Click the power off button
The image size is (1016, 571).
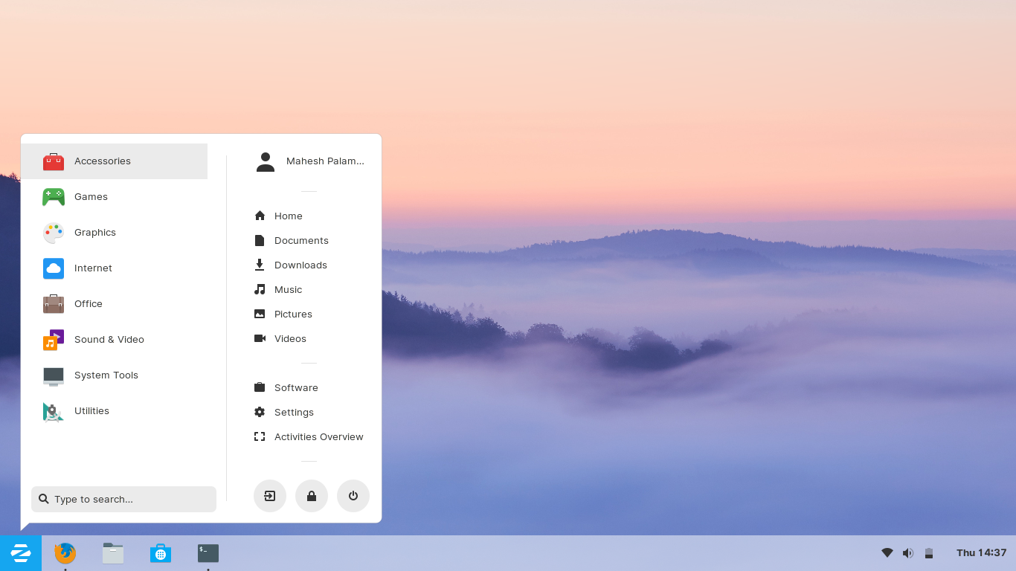(x=353, y=496)
